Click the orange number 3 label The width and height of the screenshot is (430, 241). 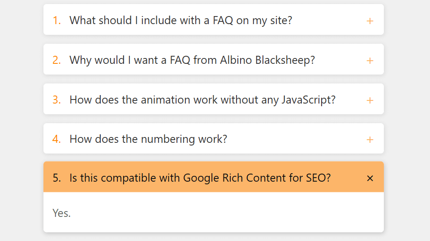pos(56,100)
